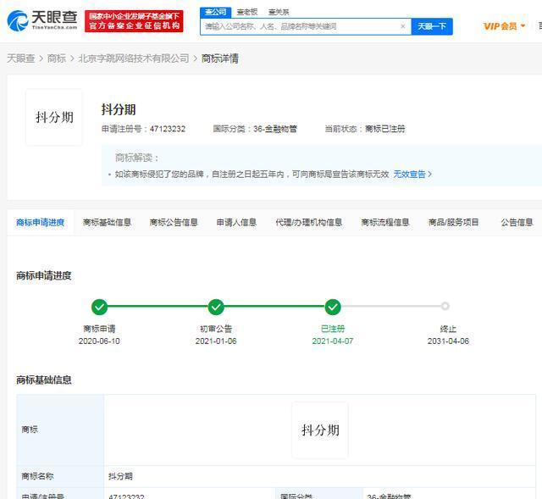This screenshot has width=542, height=499.
Task: Switch to 商标流程信息 tab
Action: (385, 222)
